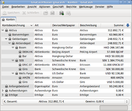Sort by Devise/Wertpapier column header
The height and width of the screenshot is (111, 132).
point(65,25)
